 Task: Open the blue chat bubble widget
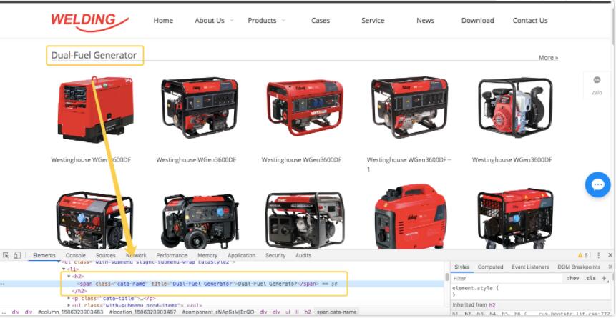tap(597, 185)
